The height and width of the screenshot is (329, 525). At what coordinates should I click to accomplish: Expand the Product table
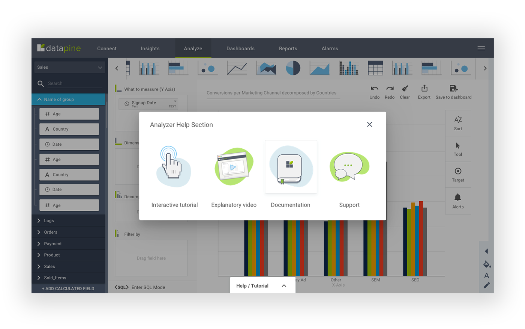tap(68, 255)
